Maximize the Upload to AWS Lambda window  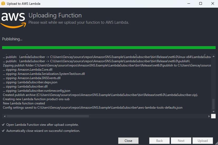(x=201, y=4)
